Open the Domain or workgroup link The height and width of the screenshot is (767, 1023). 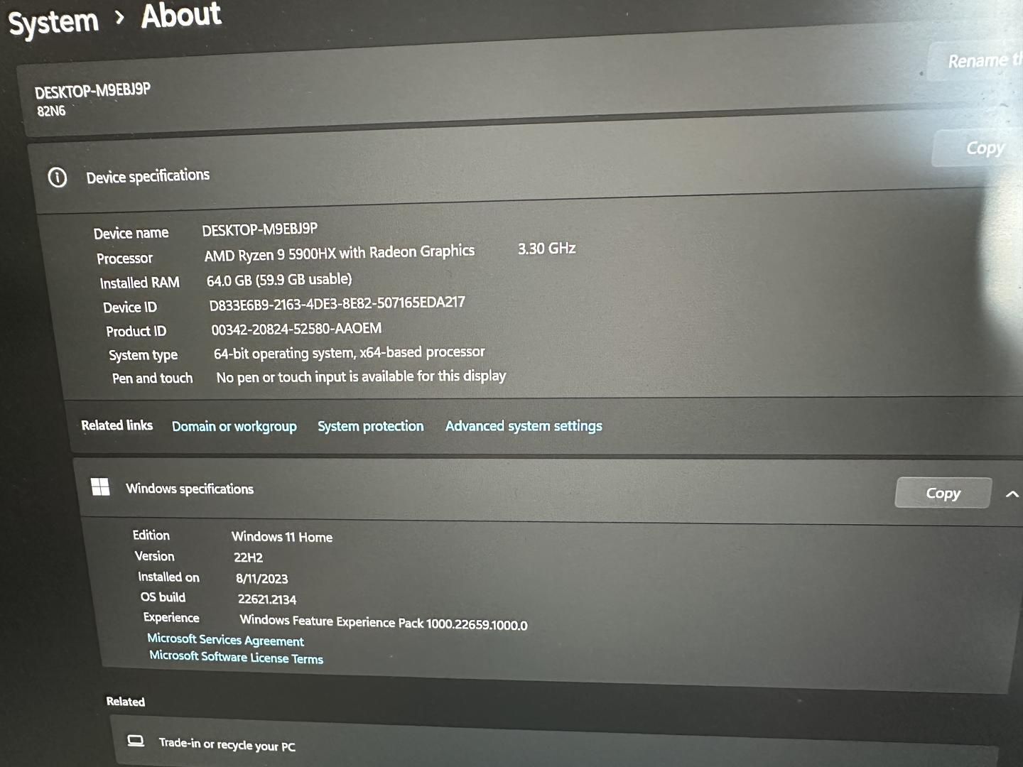(x=234, y=426)
